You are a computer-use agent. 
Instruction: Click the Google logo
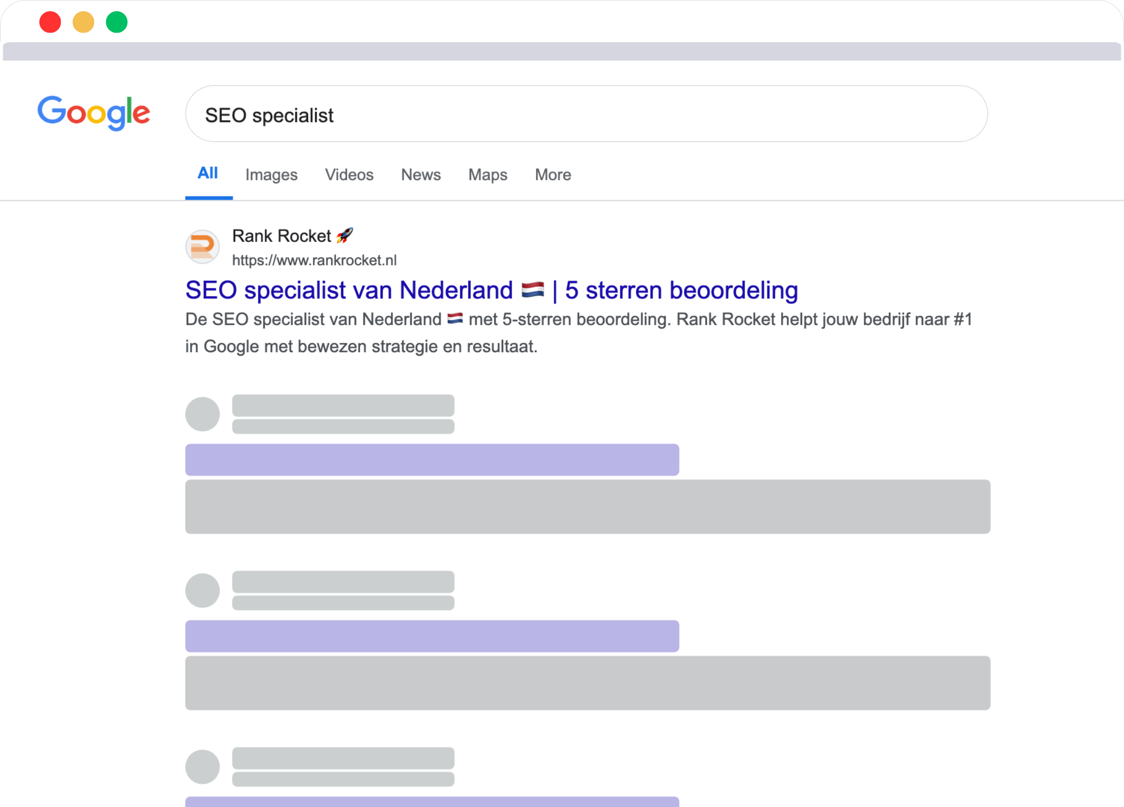coord(93,113)
